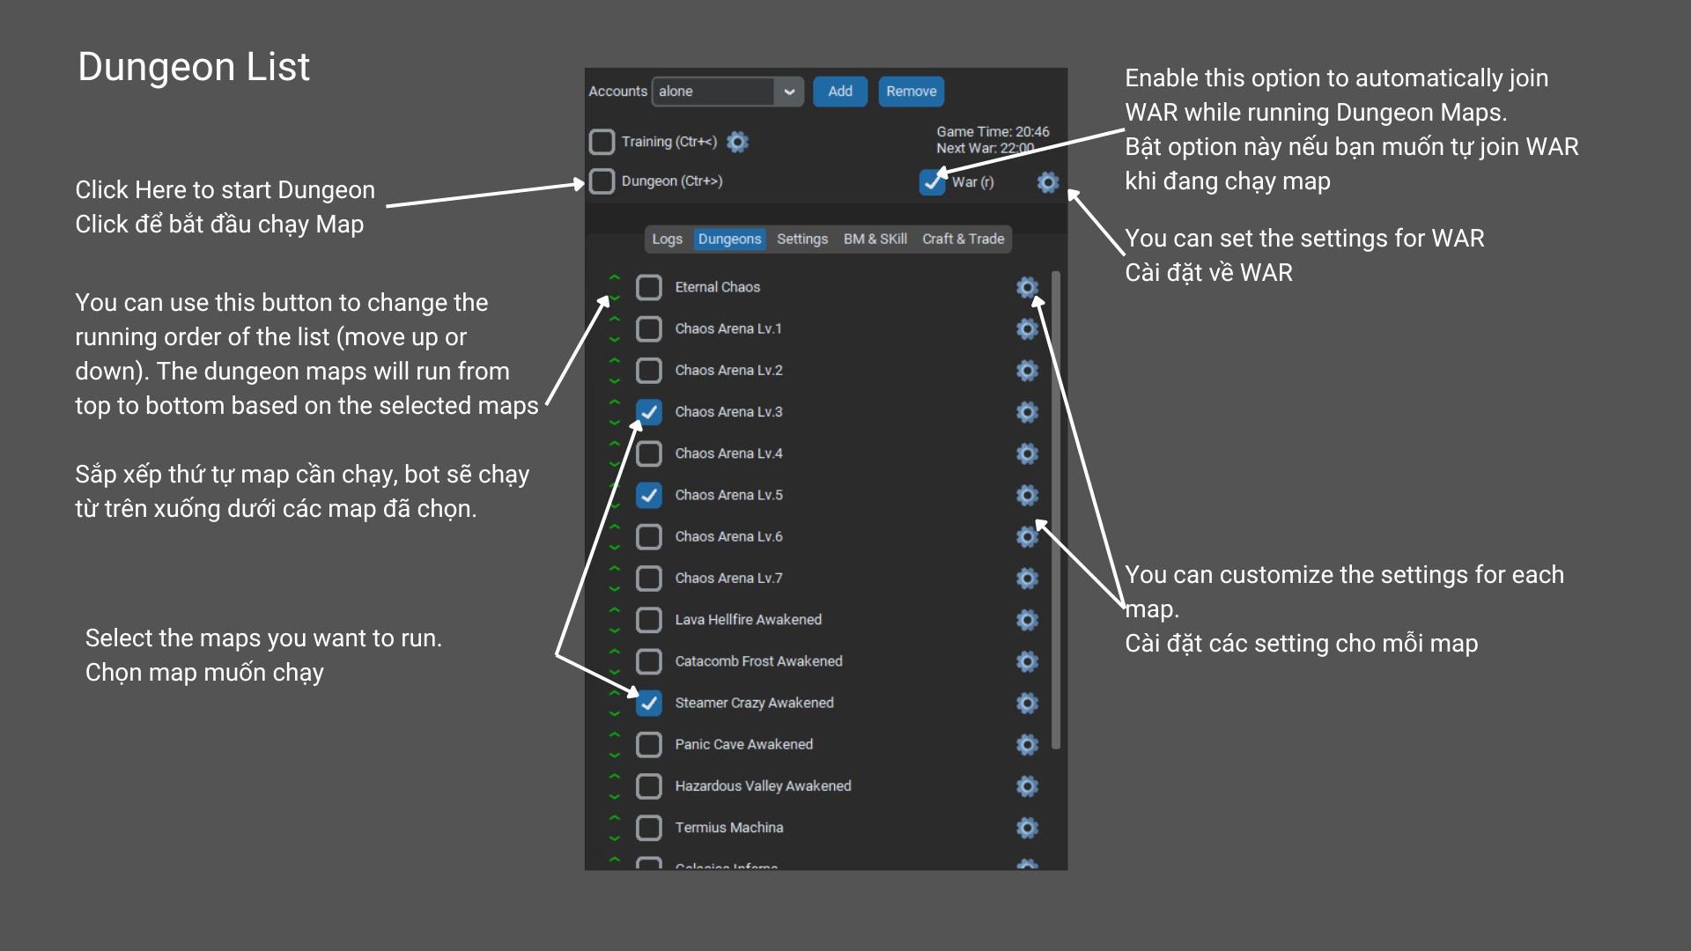Image resolution: width=1691 pixels, height=951 pixels.
Task: Move Chaos Arena Lv.3 down using green arrow
Action: click(x=615, y=422)
